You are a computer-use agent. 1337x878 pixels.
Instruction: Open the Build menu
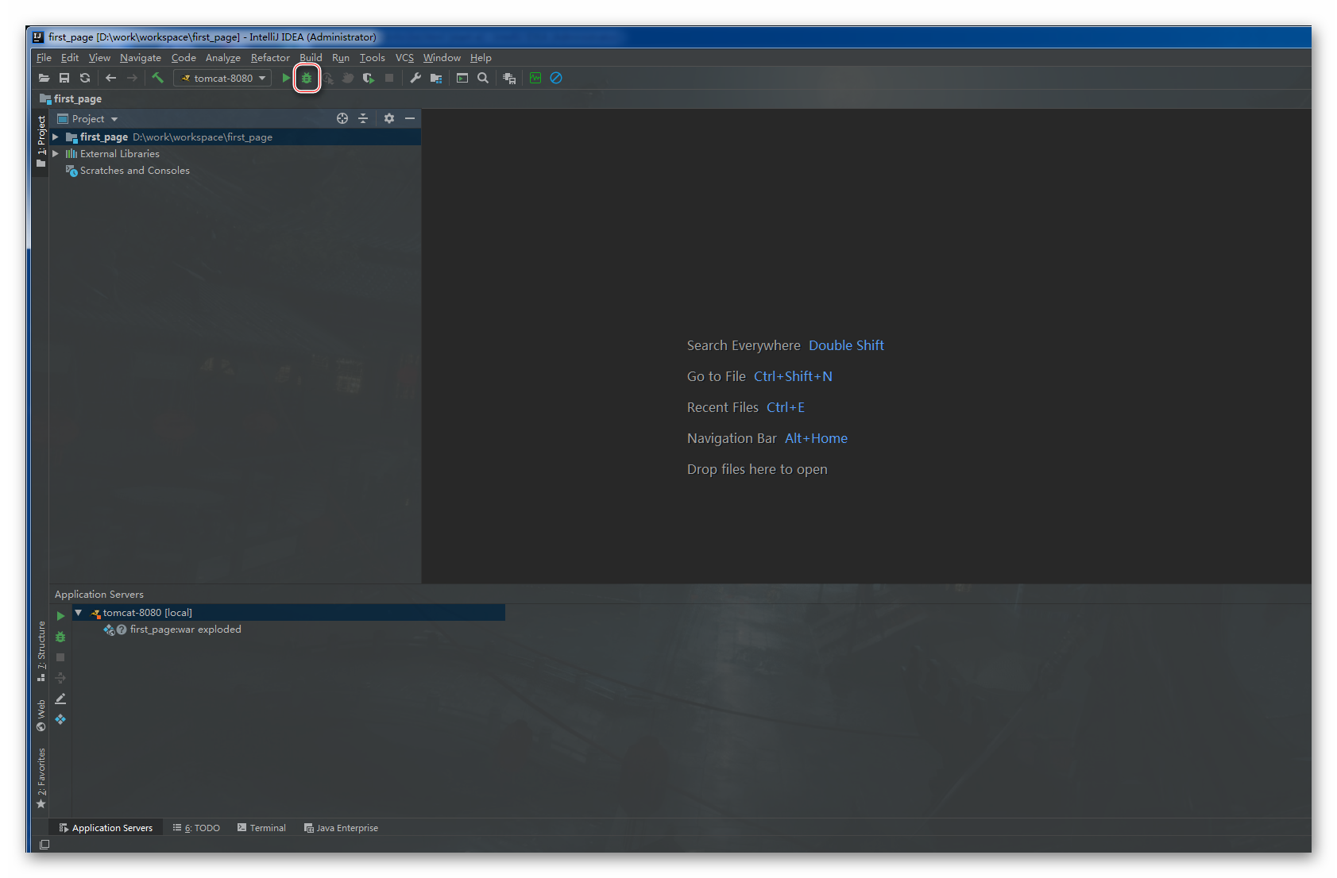point(310,57)
